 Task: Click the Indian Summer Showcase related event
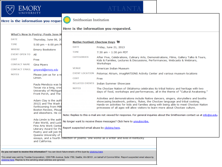click(113, 83)
